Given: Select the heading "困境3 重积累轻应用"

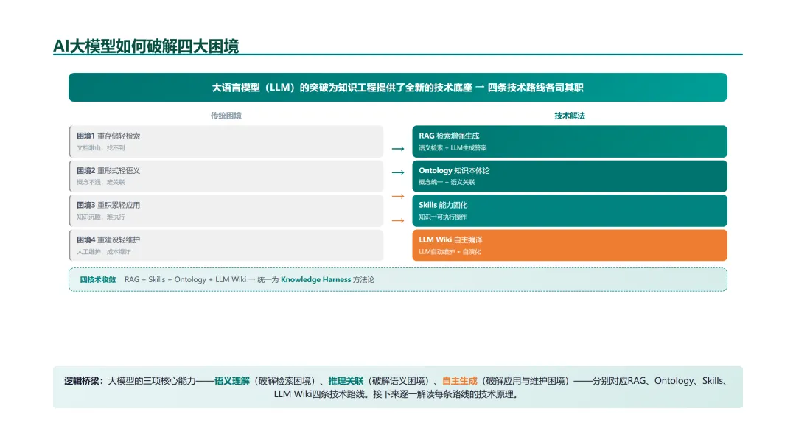Looking at the screenshot, I should [108, 205].
